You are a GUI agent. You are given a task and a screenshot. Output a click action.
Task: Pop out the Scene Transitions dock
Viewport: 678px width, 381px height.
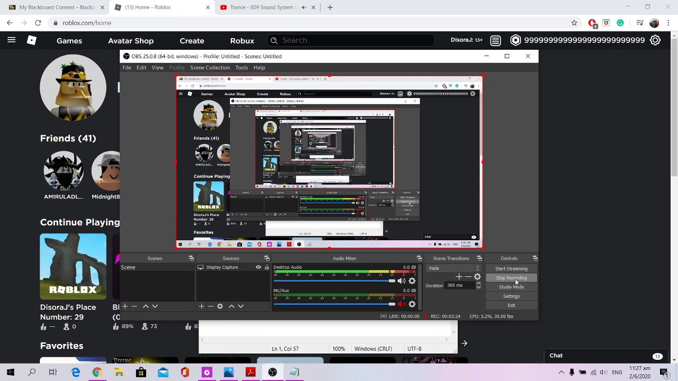click(479, 258)
